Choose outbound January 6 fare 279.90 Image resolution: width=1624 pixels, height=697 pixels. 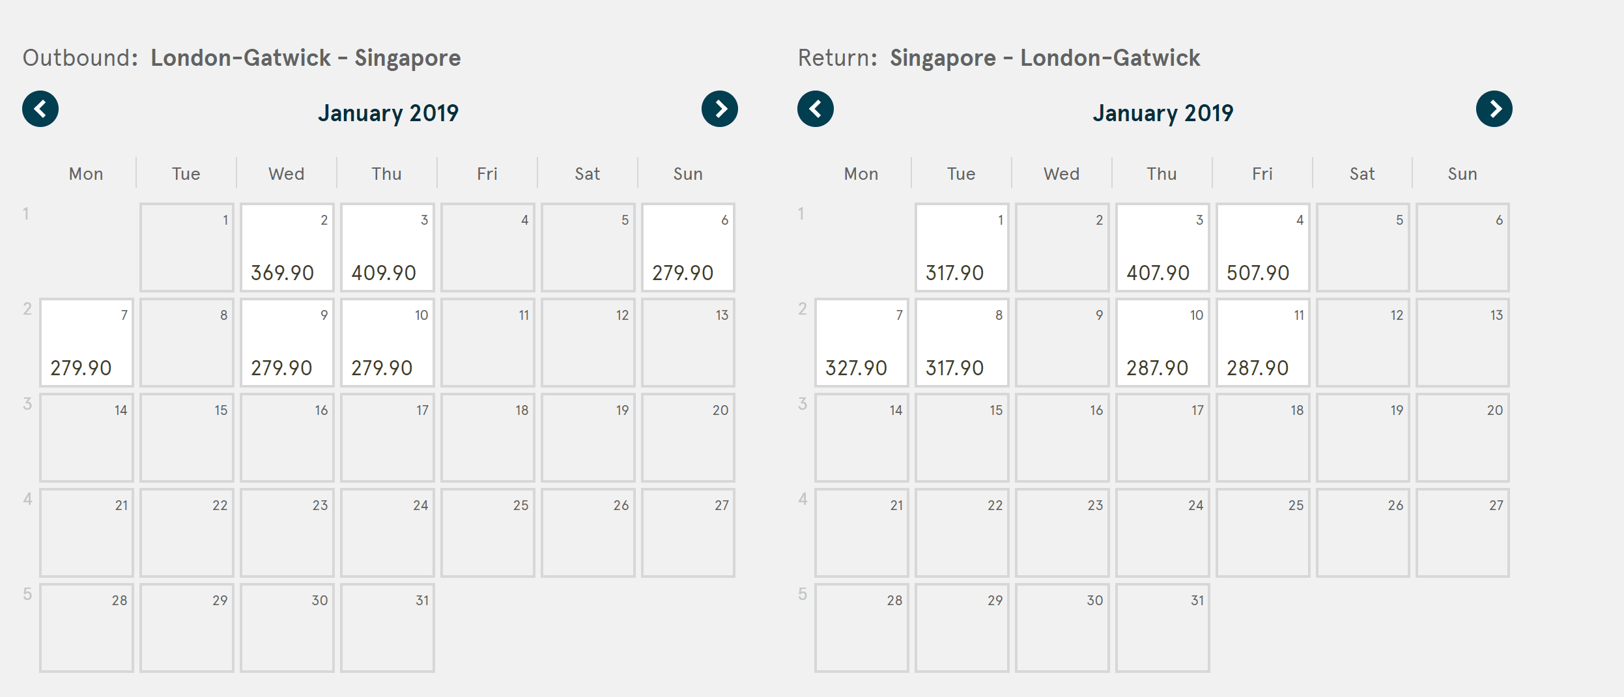[x=688, y=248]
